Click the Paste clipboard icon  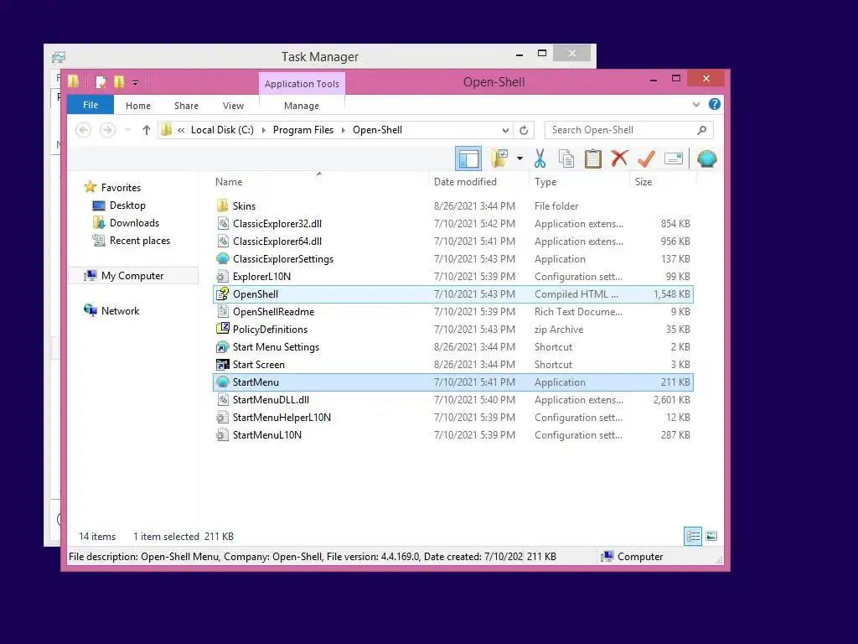point(592,158)
